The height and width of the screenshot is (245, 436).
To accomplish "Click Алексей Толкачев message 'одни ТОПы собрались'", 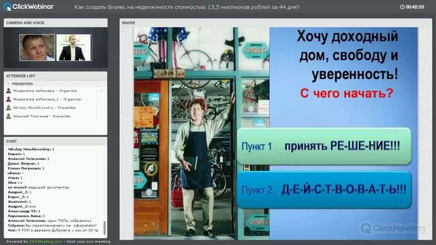I will pos(50,220).
